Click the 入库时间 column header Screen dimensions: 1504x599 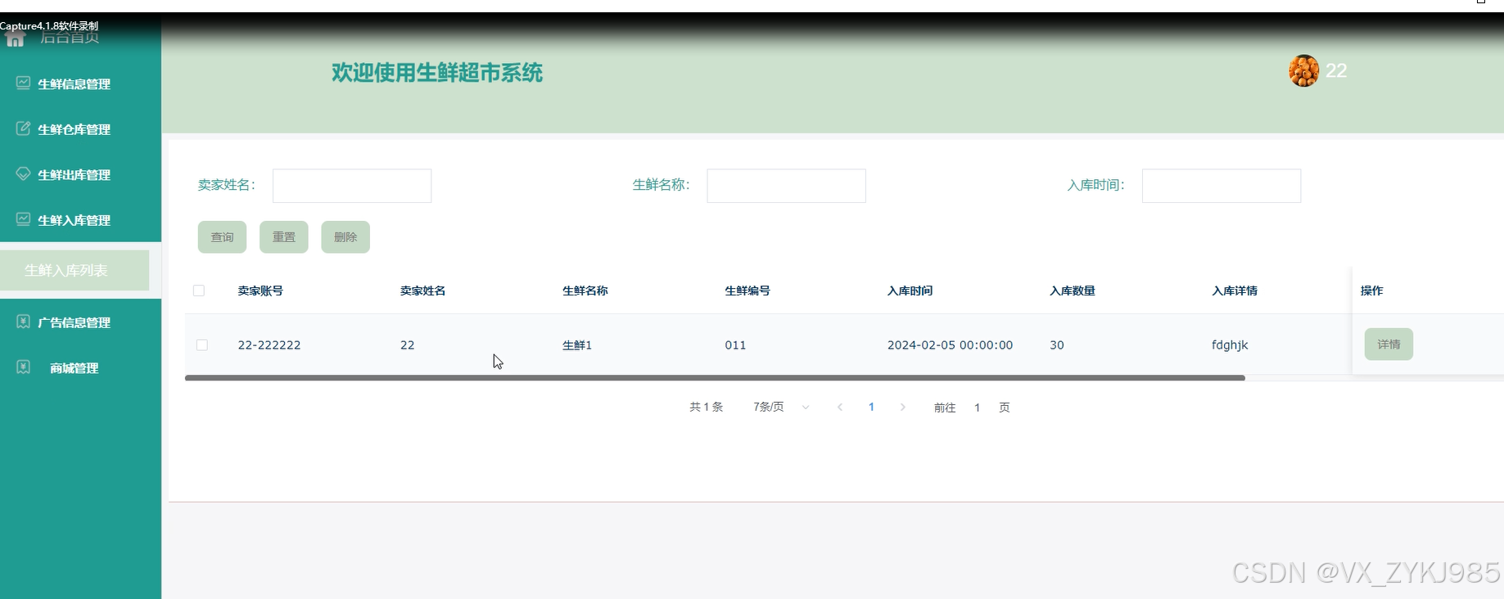[910, 290]
